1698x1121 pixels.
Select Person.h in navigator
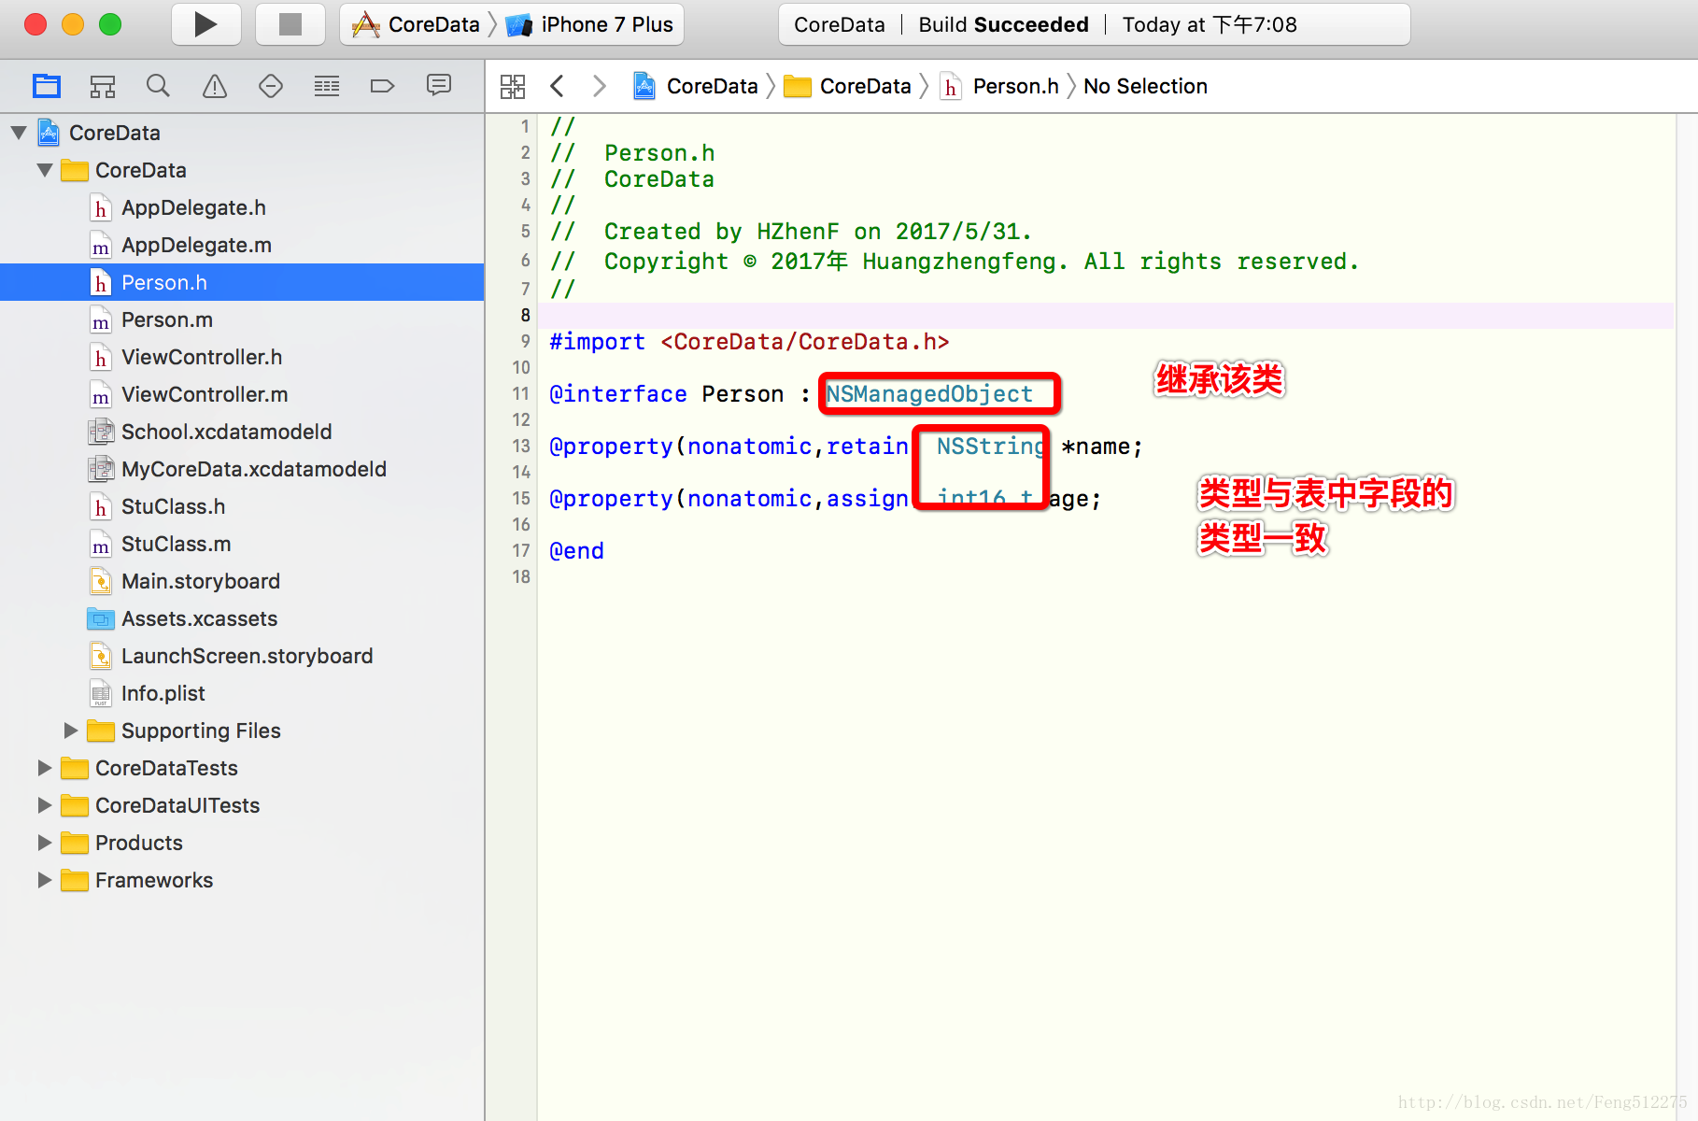point(242,282)
